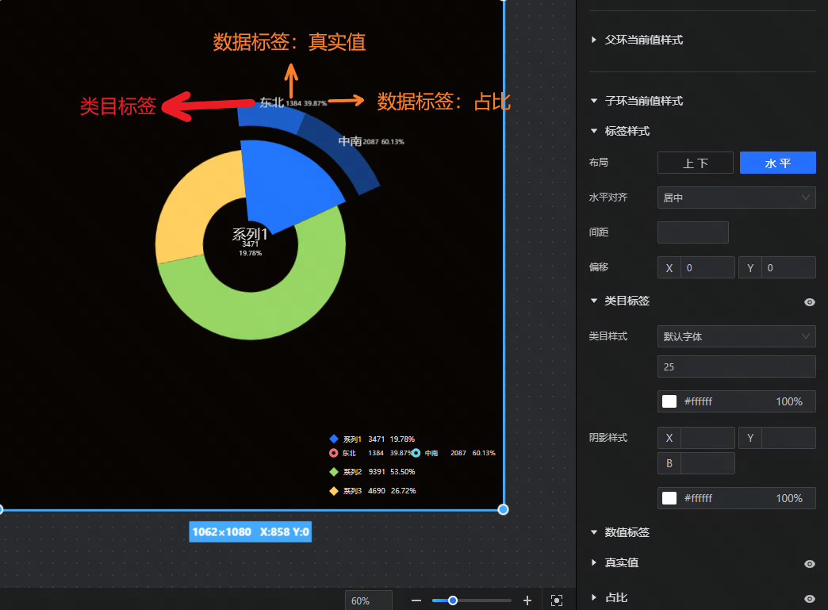
Task: Select the 上下 layout button
Action: tap(695, 163)
